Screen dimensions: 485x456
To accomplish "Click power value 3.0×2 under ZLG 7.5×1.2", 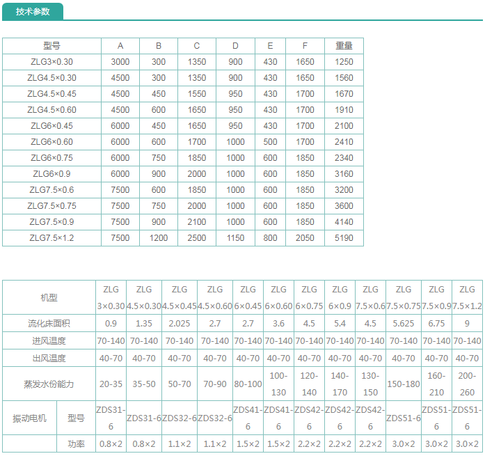I will (x=467, y=444).
